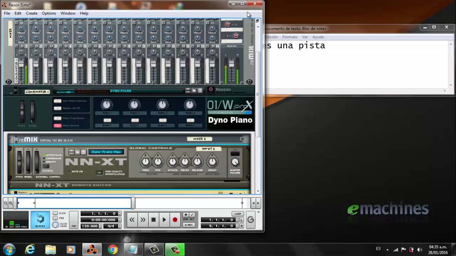Click the NN-XT save patch floppy icon
The width and height of the screenshot is (456, 256).
84,152
